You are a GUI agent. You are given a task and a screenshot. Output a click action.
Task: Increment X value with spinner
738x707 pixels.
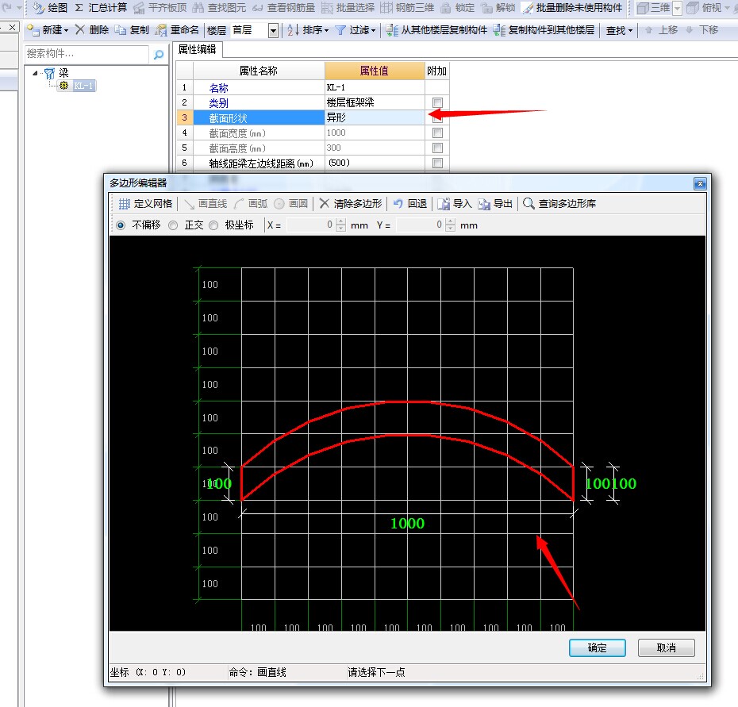(x=340, y=221)
